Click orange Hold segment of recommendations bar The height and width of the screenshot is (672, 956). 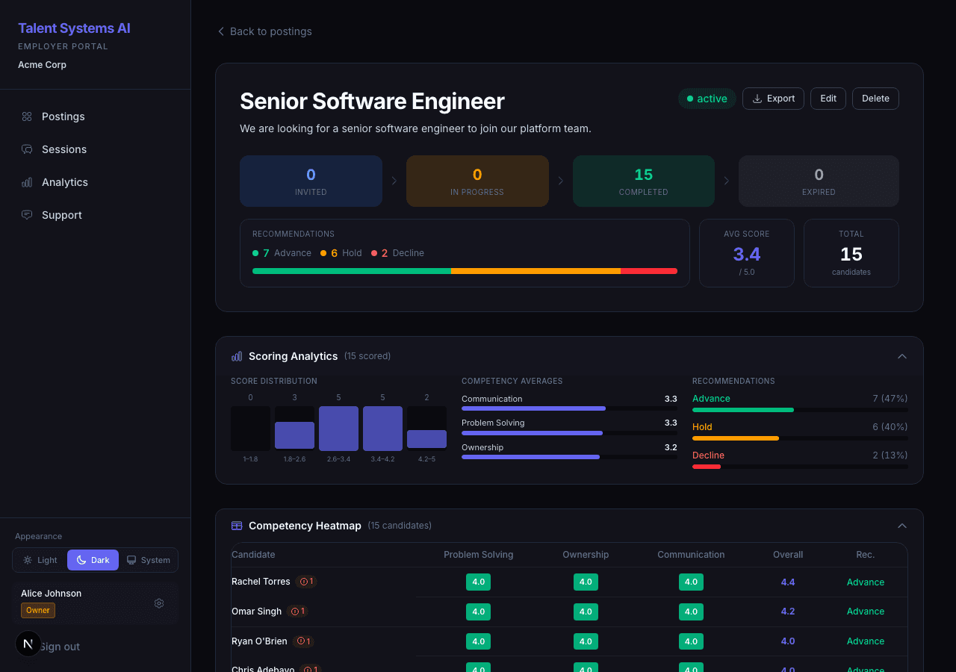(x=536, y=271)
